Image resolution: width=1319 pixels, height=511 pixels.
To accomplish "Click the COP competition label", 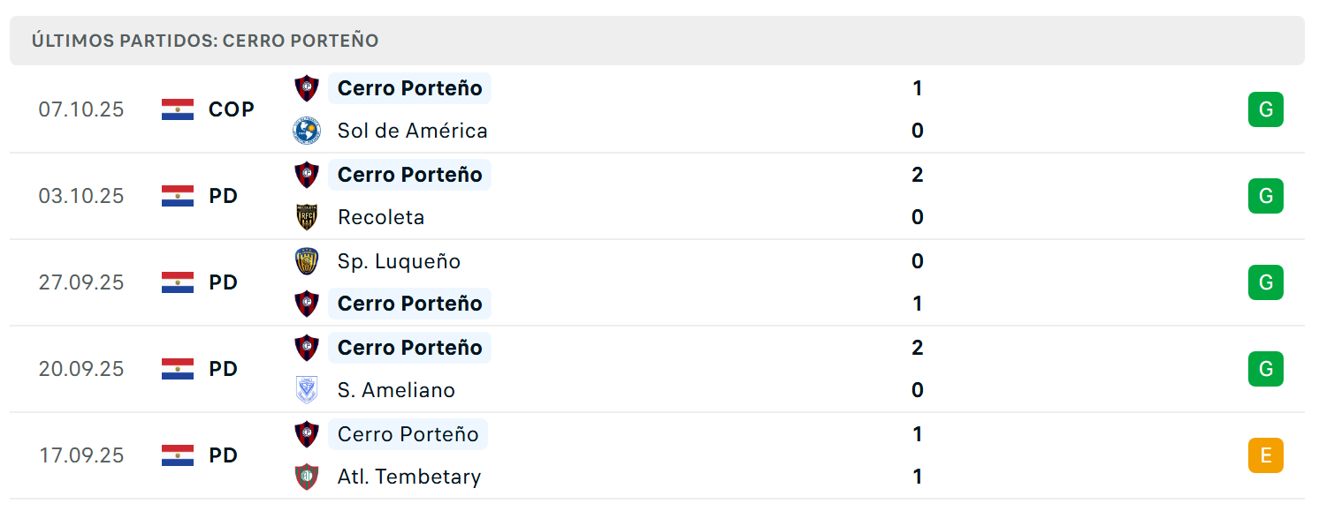I will [232, 109].
